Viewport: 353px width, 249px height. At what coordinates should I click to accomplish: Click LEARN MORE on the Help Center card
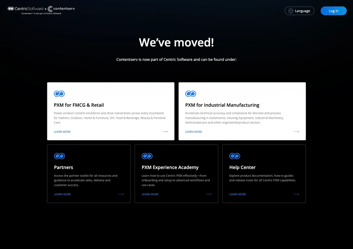point(238,194)
